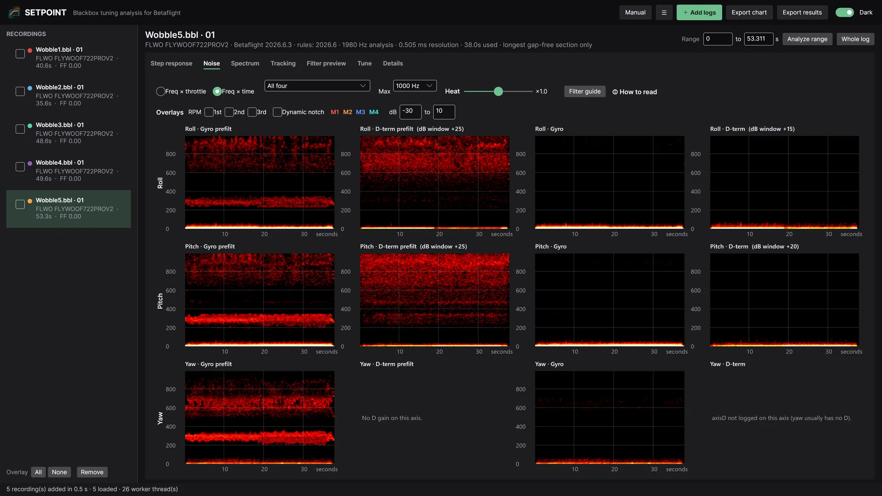
Task: Click the Analyze range button
Action: click(807, 39)
